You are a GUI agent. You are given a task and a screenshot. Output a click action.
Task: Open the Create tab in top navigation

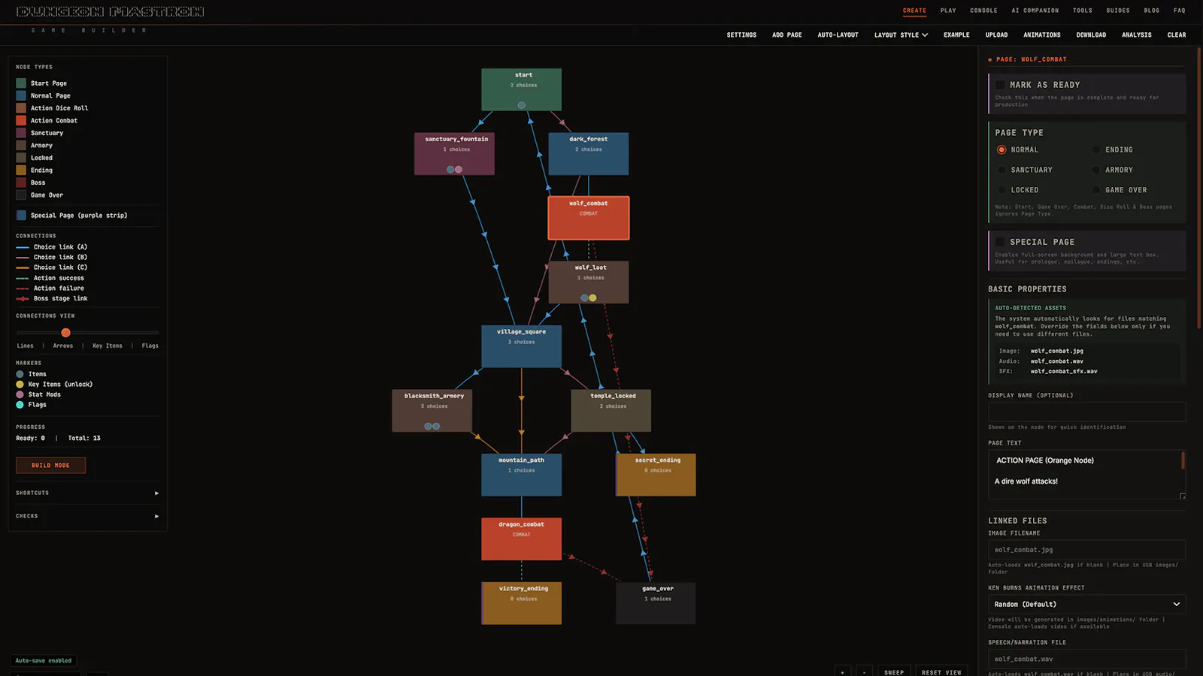tap(914, 11)
